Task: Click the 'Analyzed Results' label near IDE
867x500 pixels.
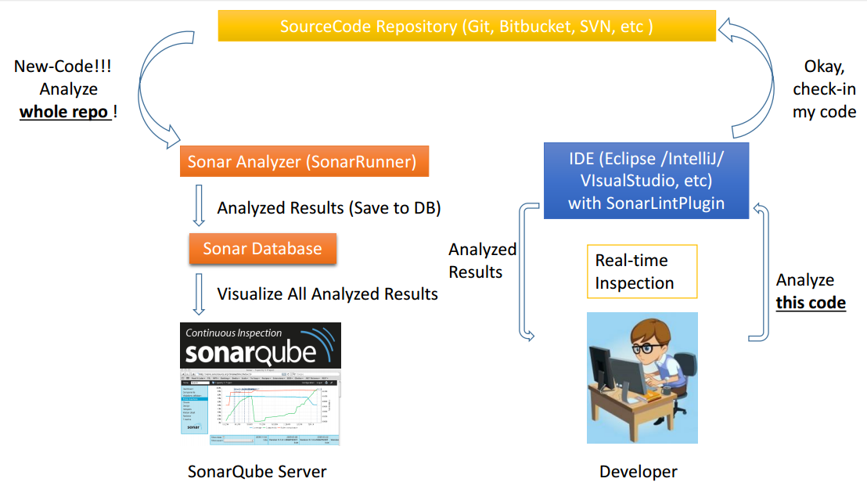Action: 482,261
